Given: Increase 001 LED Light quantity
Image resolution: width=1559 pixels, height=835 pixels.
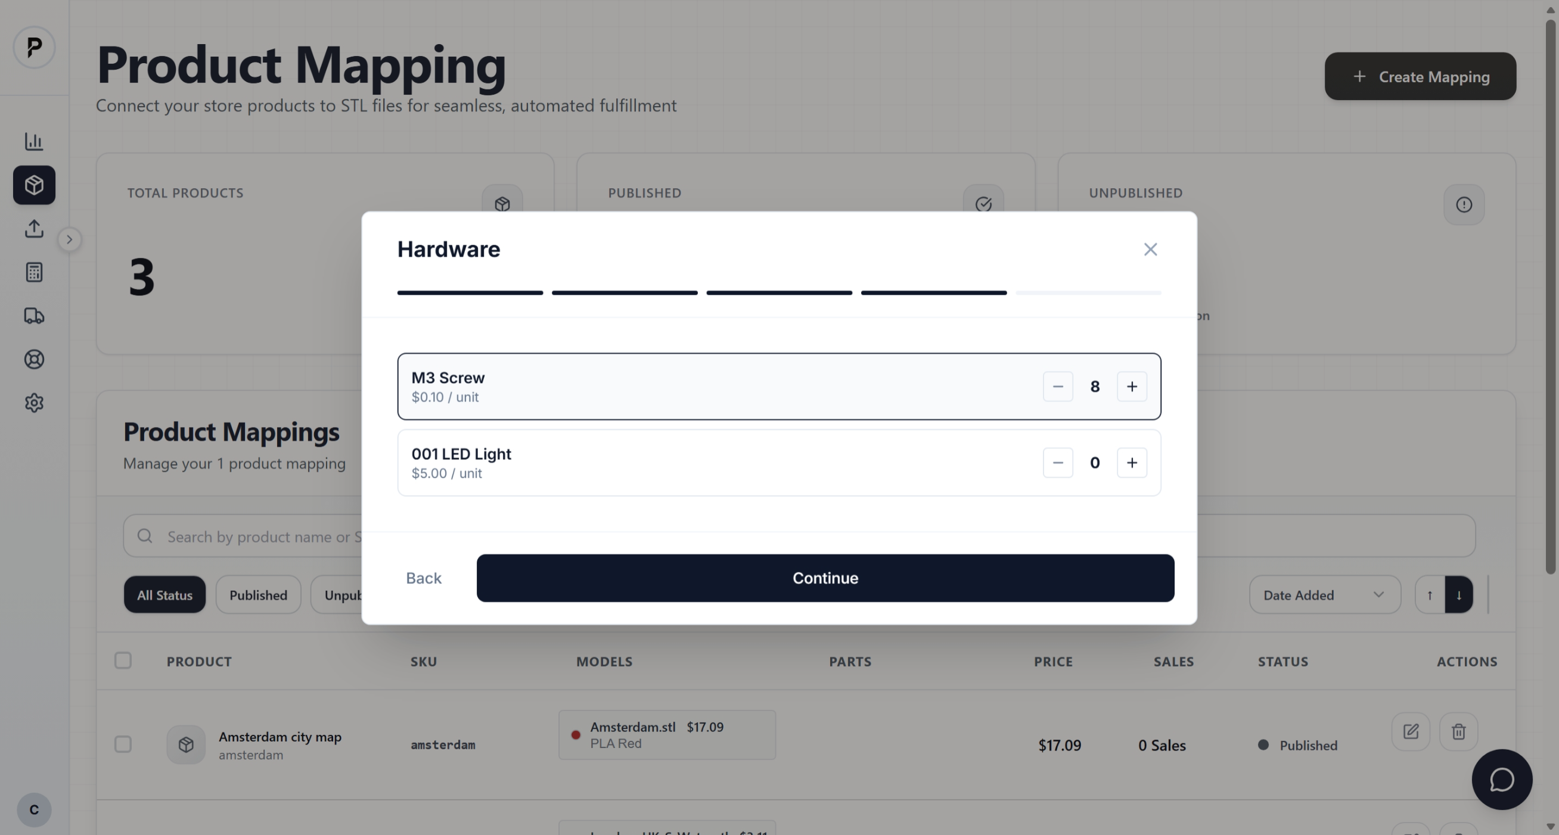Looking at the screenshot, I should click(x=1131, y=463).
